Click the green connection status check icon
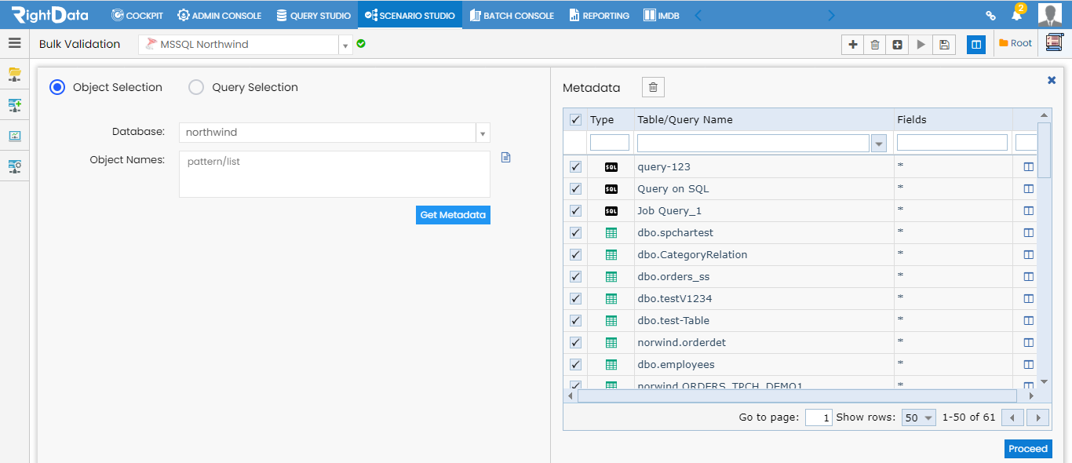Screen dimensions: 1072x463 click(x=361, y=44)
